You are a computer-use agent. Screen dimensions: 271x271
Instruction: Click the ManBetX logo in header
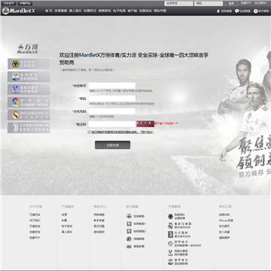point(19,11)
